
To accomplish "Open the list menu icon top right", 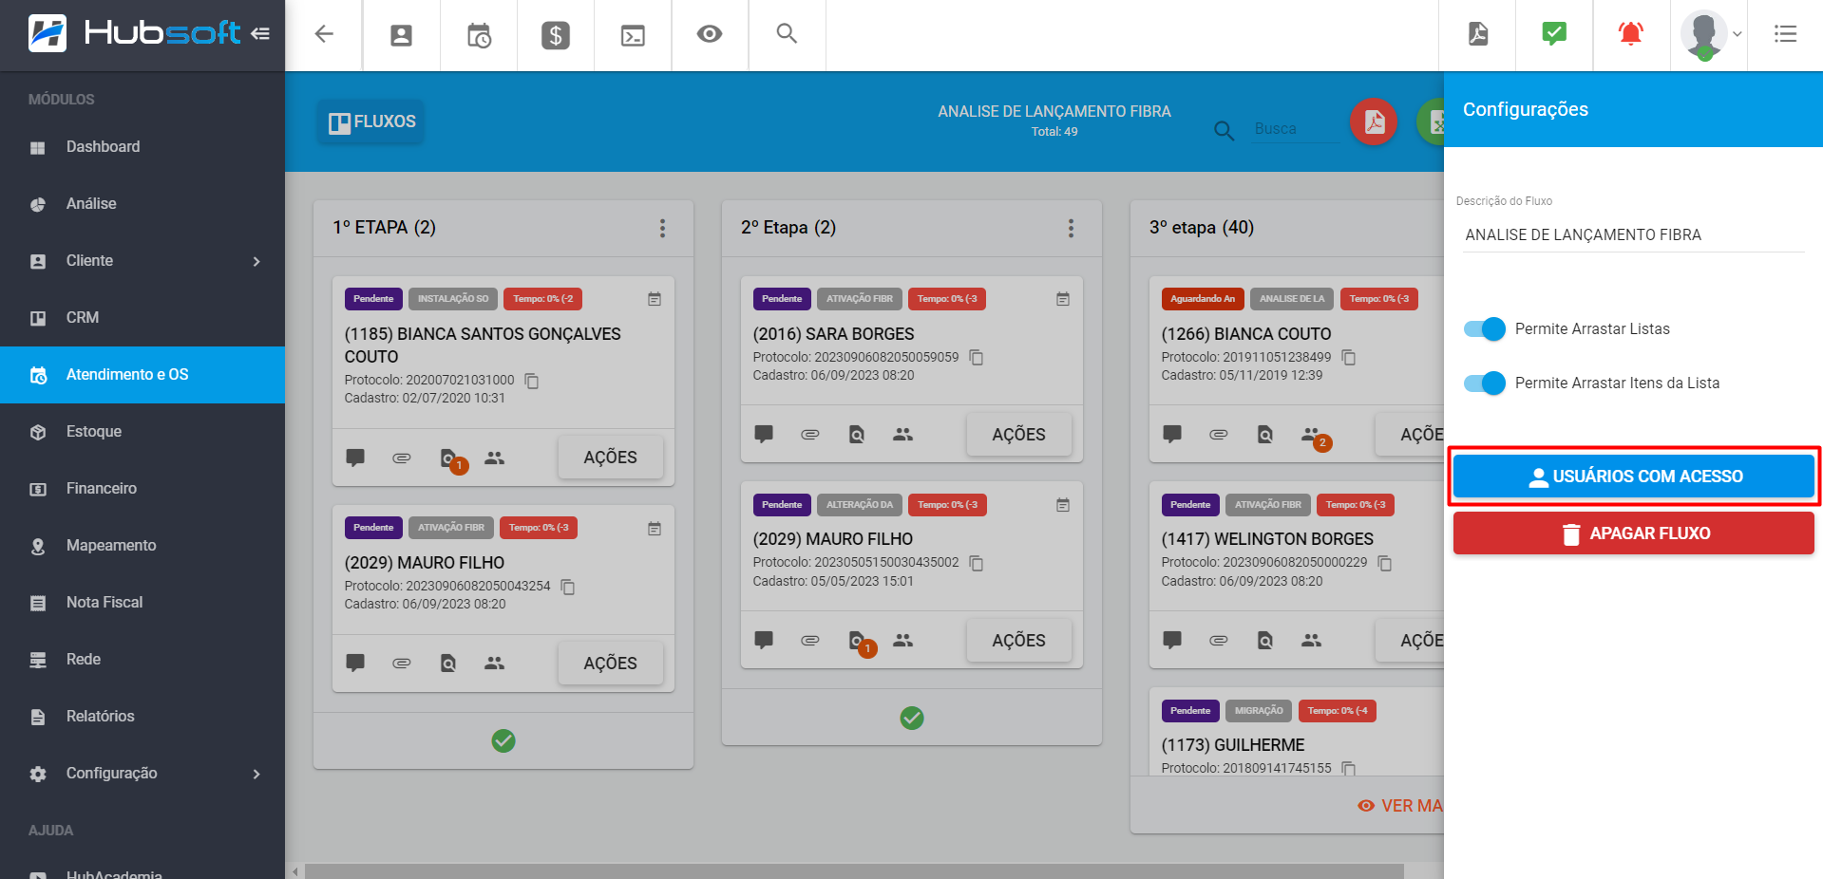I will pos(1785,34).
